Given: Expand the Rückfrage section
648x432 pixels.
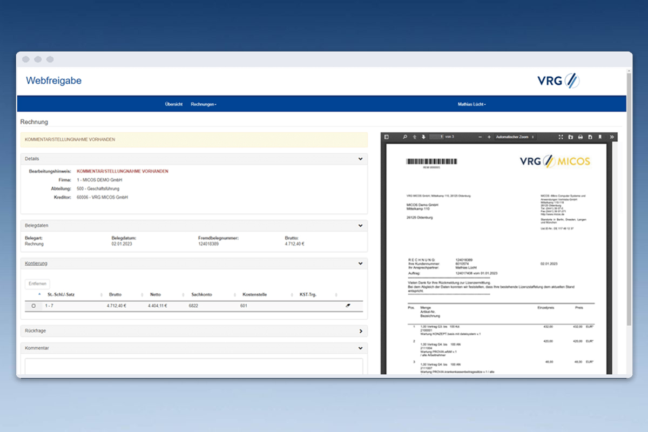Looking at the screenshot, I should point(360,330).
